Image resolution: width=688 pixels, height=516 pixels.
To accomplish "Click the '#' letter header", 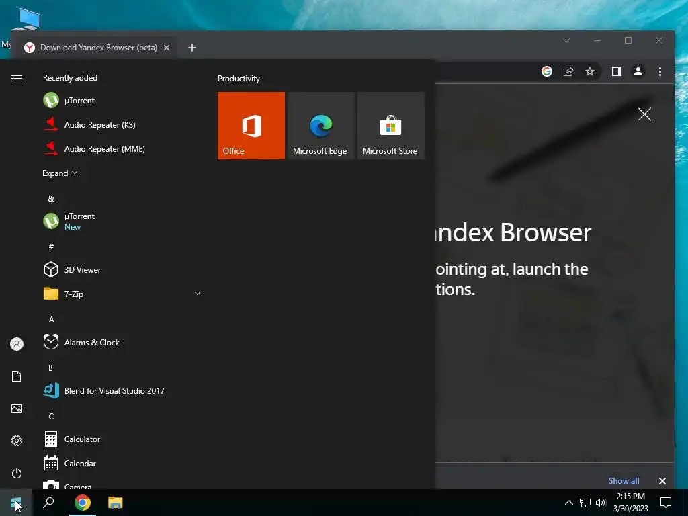I will (x=51, y=247).
